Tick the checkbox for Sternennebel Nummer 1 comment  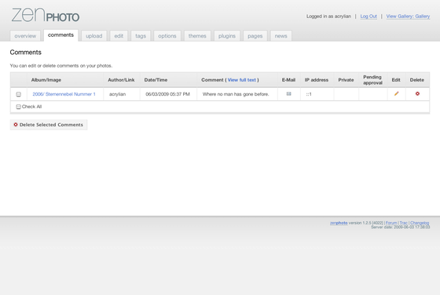click(x=19, y=94)
